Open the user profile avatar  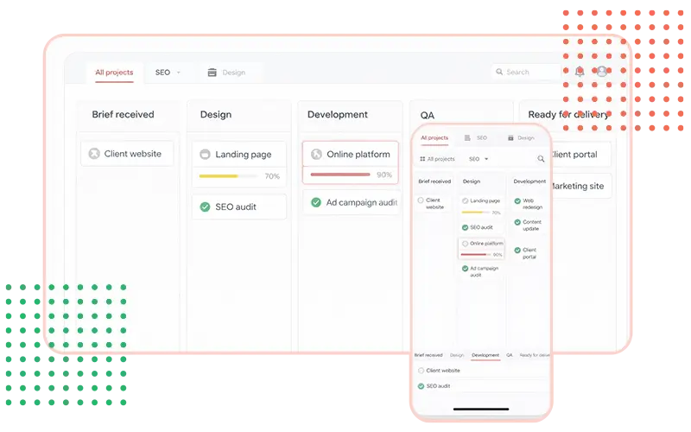coord(601,72)
